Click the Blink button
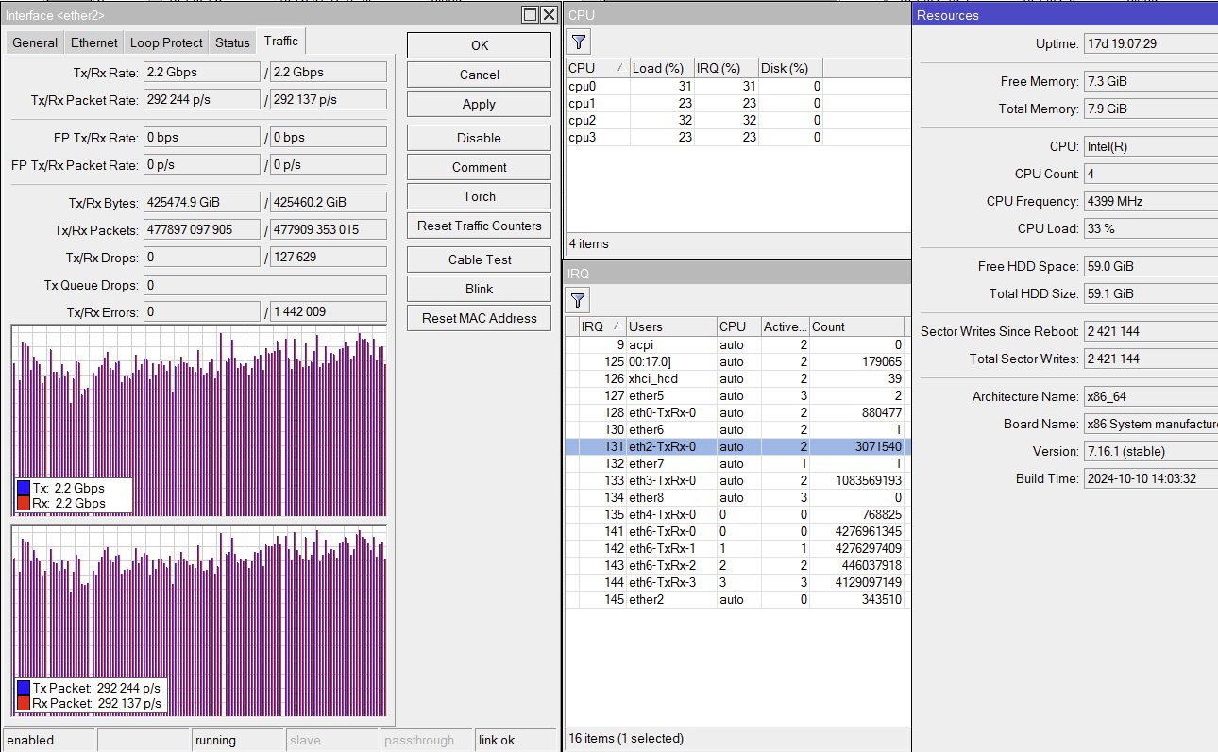The width and height of the screenshot is (1218, 752). (479, 289)
